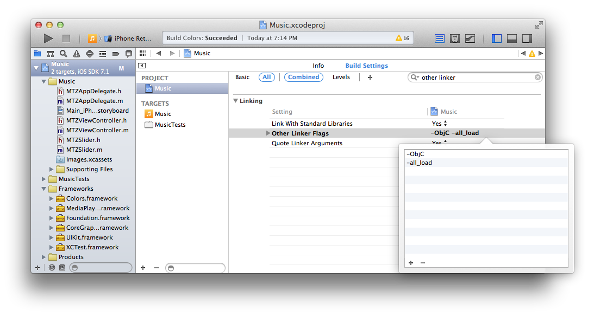Show All build settings
594x316 pixels.
267,77
